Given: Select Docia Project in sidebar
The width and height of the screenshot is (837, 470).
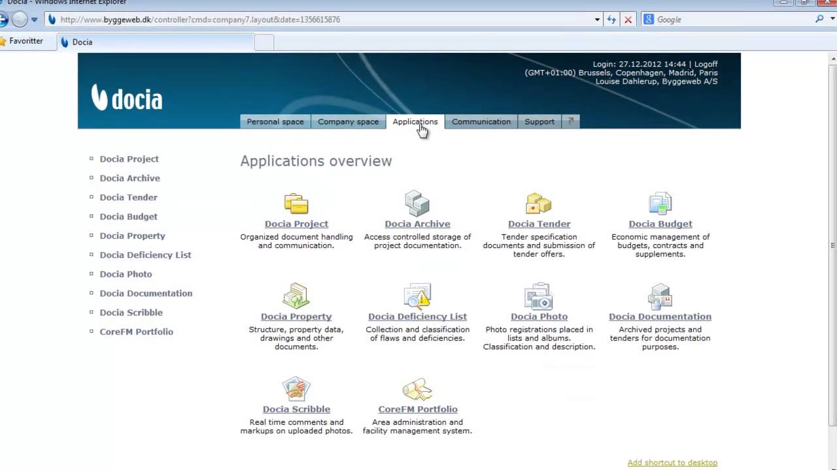Looking at the screenshot, I should pyautogui.click(x=129, y=159).
